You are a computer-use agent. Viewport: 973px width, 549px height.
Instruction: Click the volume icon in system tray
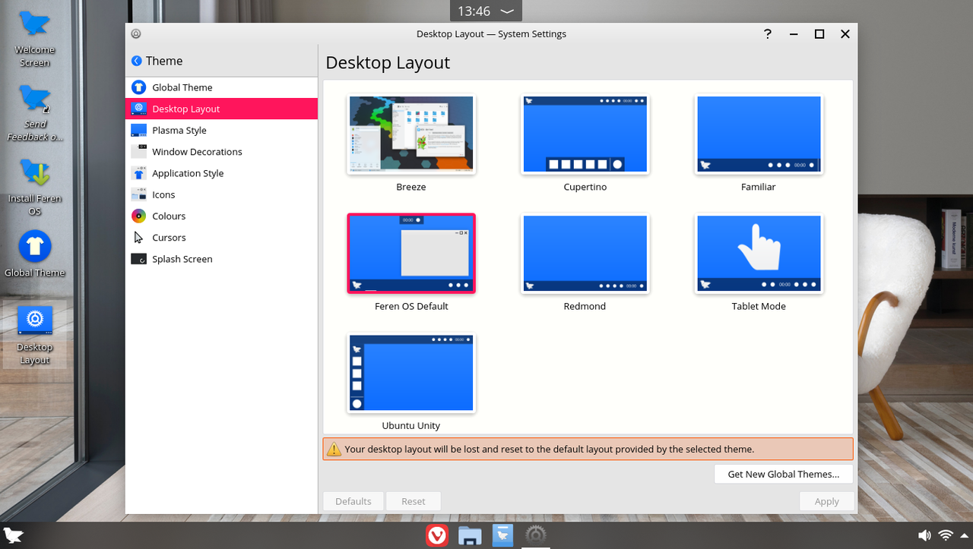point(924,535)
